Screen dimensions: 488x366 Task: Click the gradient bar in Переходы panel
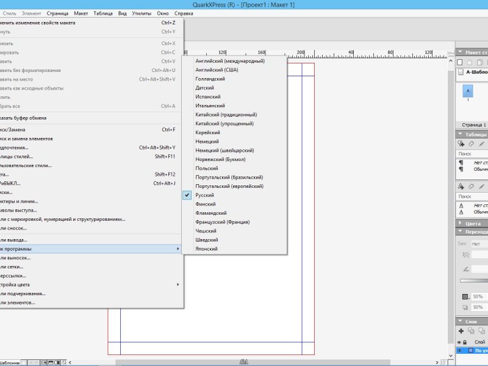tap(474, 281)
